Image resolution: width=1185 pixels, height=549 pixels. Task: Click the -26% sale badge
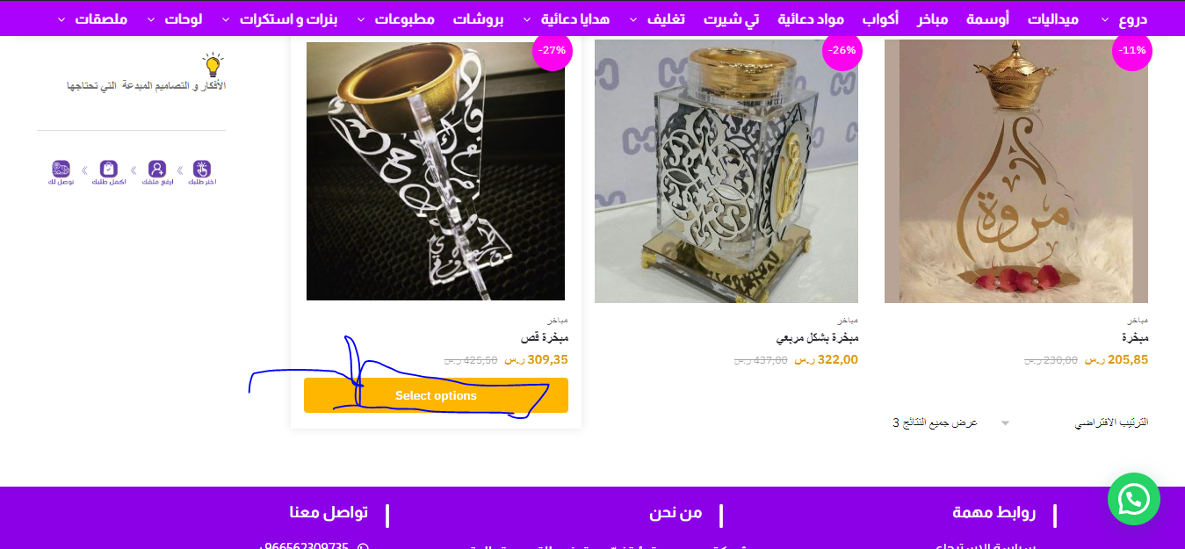[x=842, y=50]
